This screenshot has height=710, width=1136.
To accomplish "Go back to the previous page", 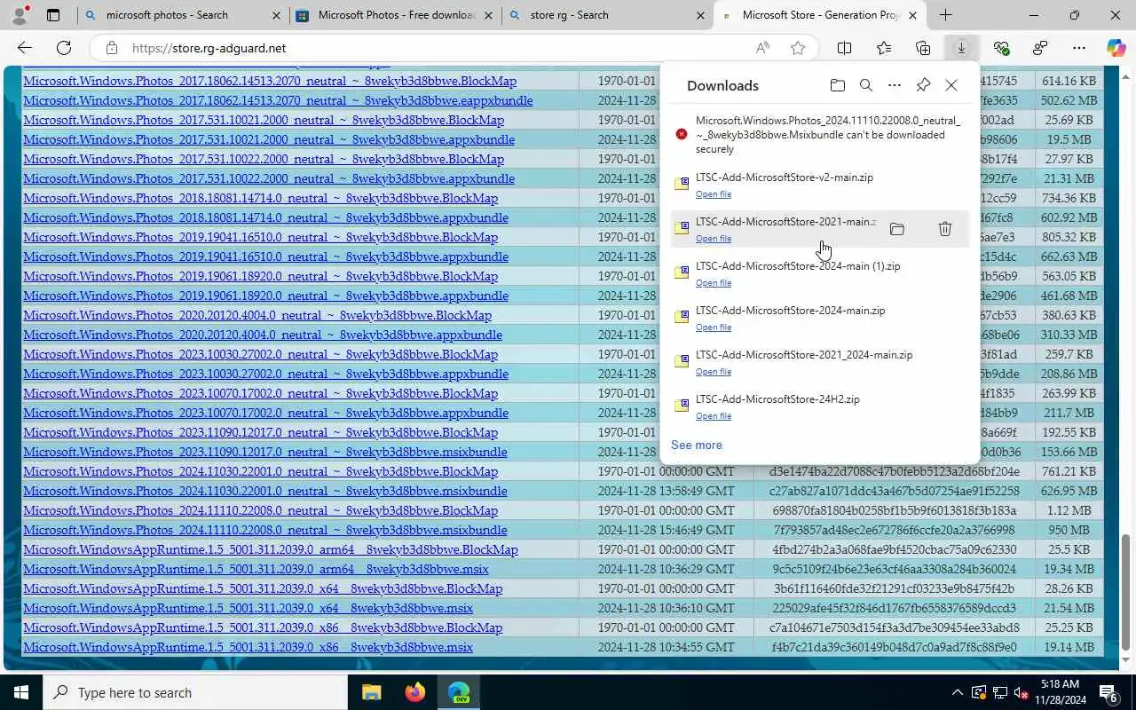I will [x=25, y=48].
